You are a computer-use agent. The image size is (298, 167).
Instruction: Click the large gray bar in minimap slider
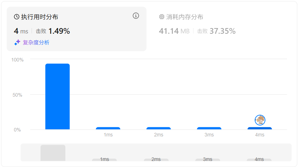53,153
